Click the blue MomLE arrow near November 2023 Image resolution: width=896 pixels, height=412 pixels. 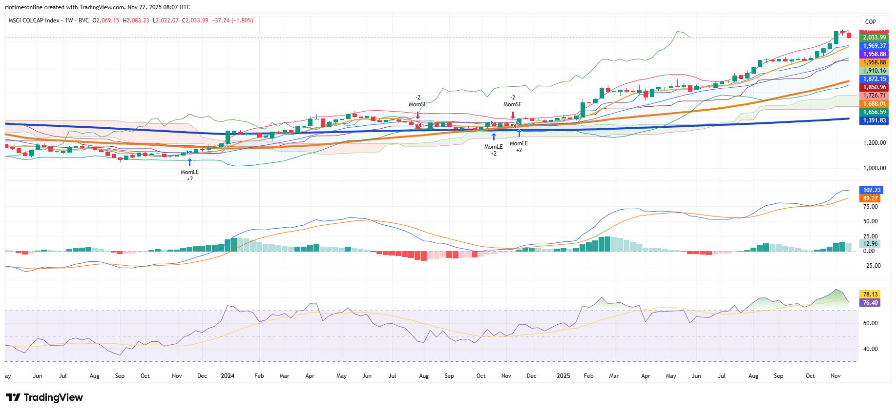click(x=189, y=162)
